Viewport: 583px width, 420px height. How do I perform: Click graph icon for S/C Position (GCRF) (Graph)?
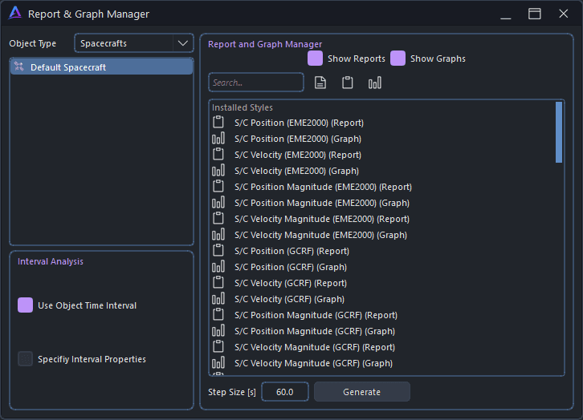point(218,266)
